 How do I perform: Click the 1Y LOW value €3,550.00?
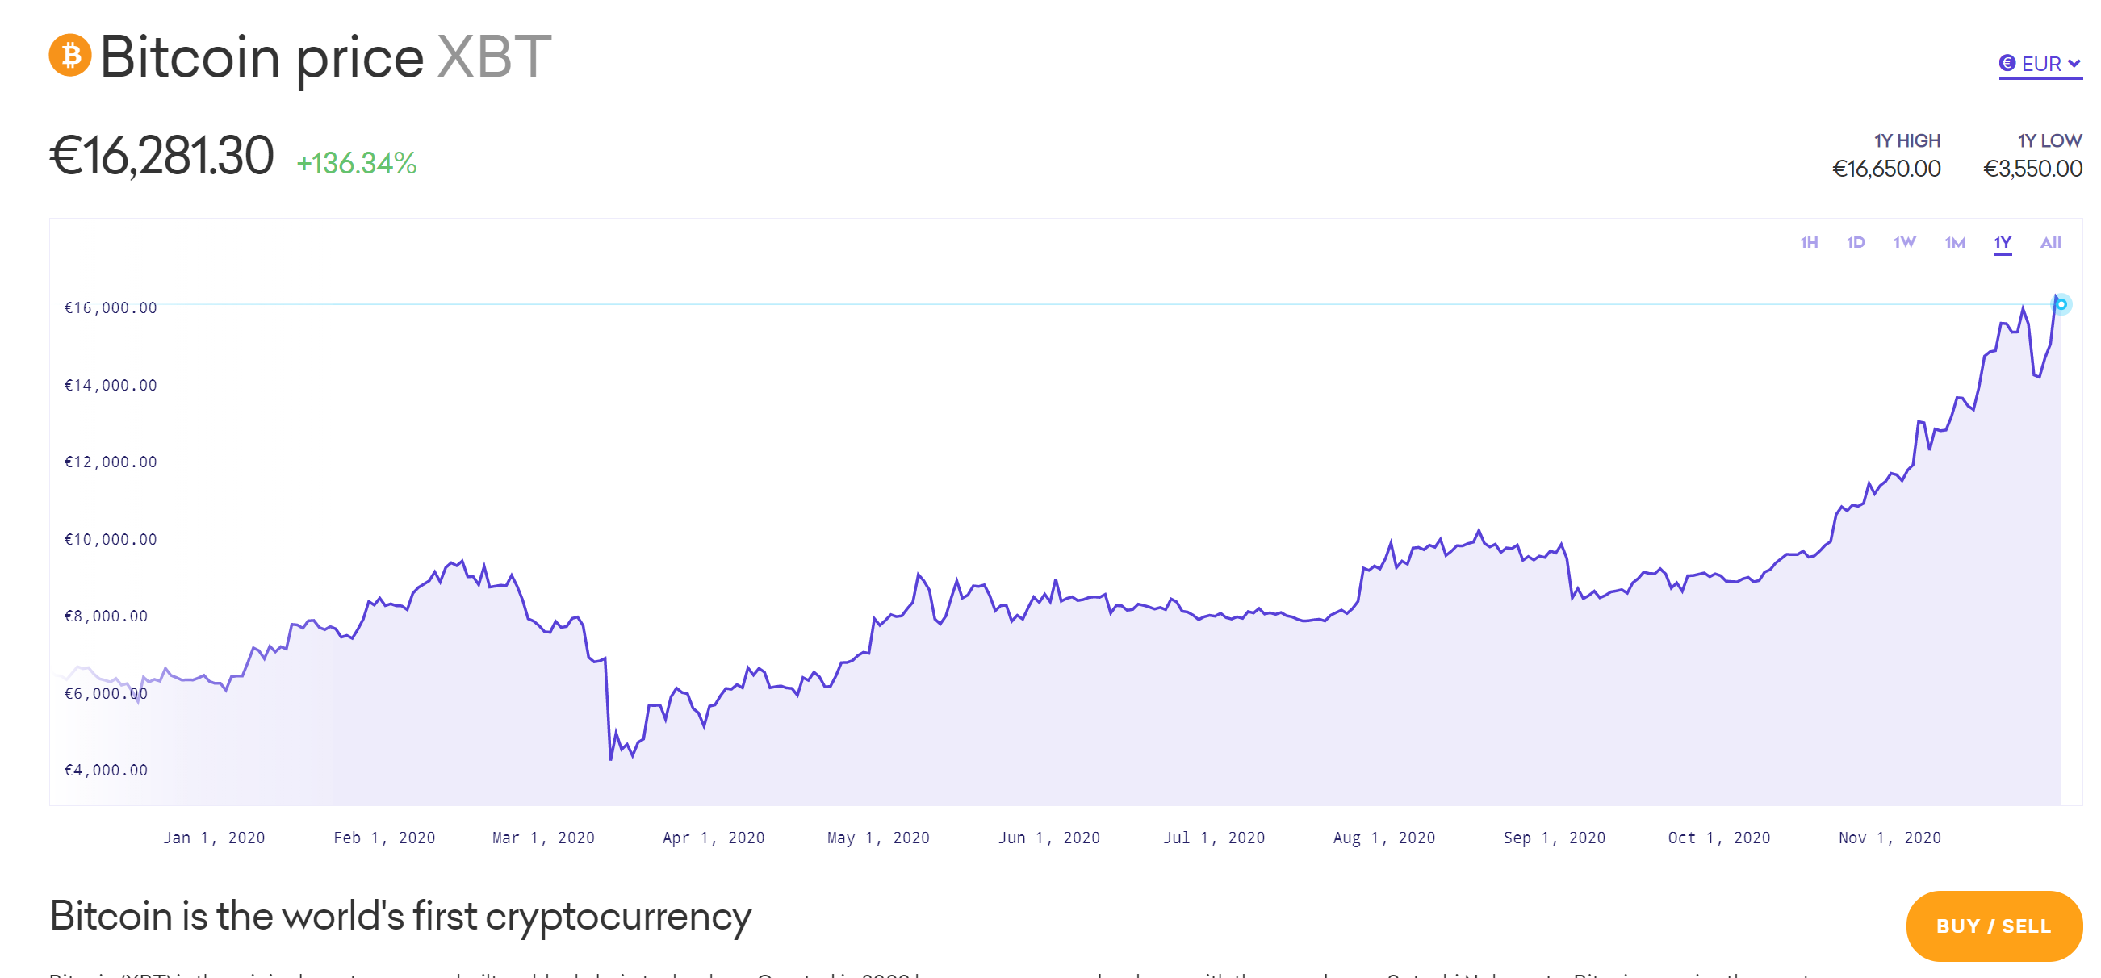point(2032,169)
